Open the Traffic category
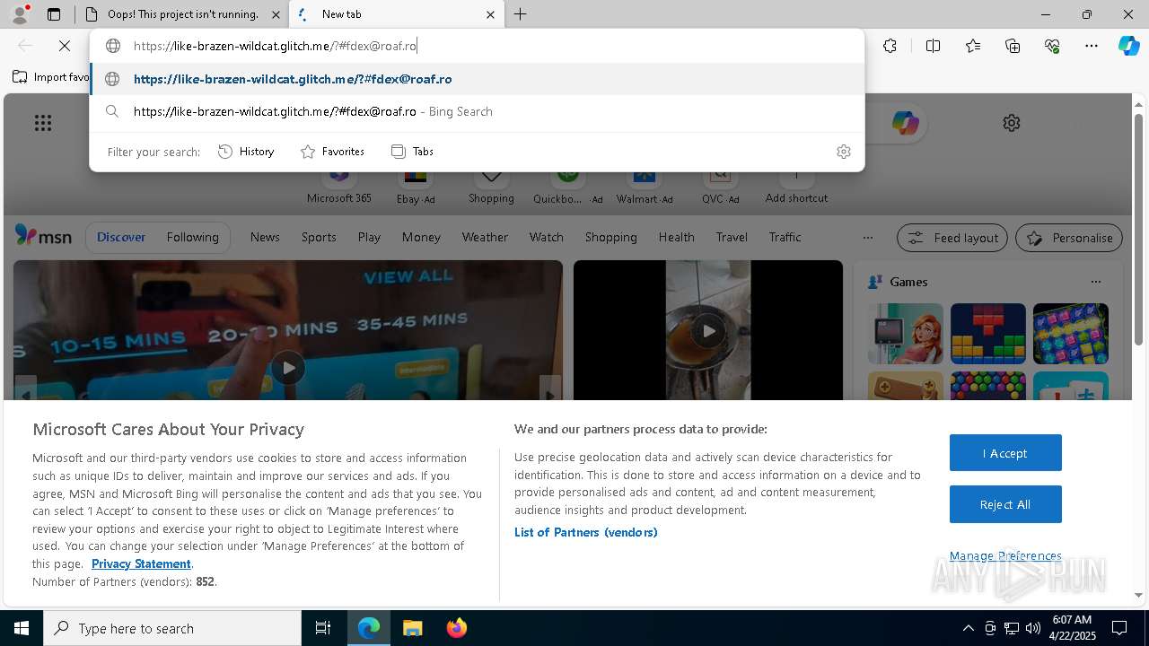1149x646 pixels. (x=785, y=237)
